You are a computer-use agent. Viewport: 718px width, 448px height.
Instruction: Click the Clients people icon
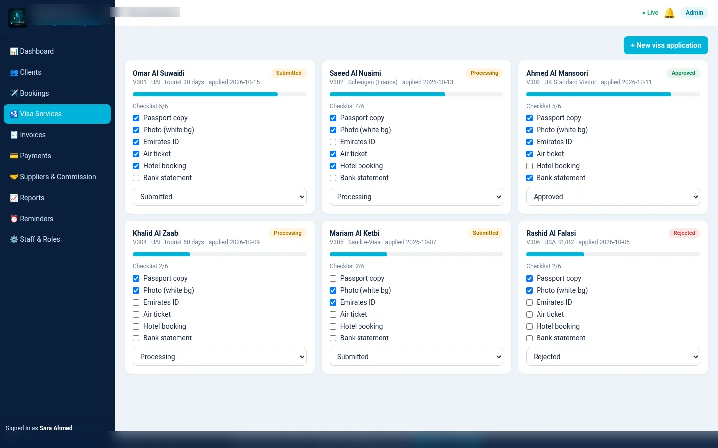(x=14, y=72)
